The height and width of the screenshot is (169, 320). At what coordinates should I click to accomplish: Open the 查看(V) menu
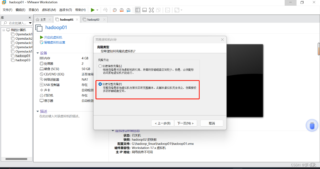click(x=34, y=10)
